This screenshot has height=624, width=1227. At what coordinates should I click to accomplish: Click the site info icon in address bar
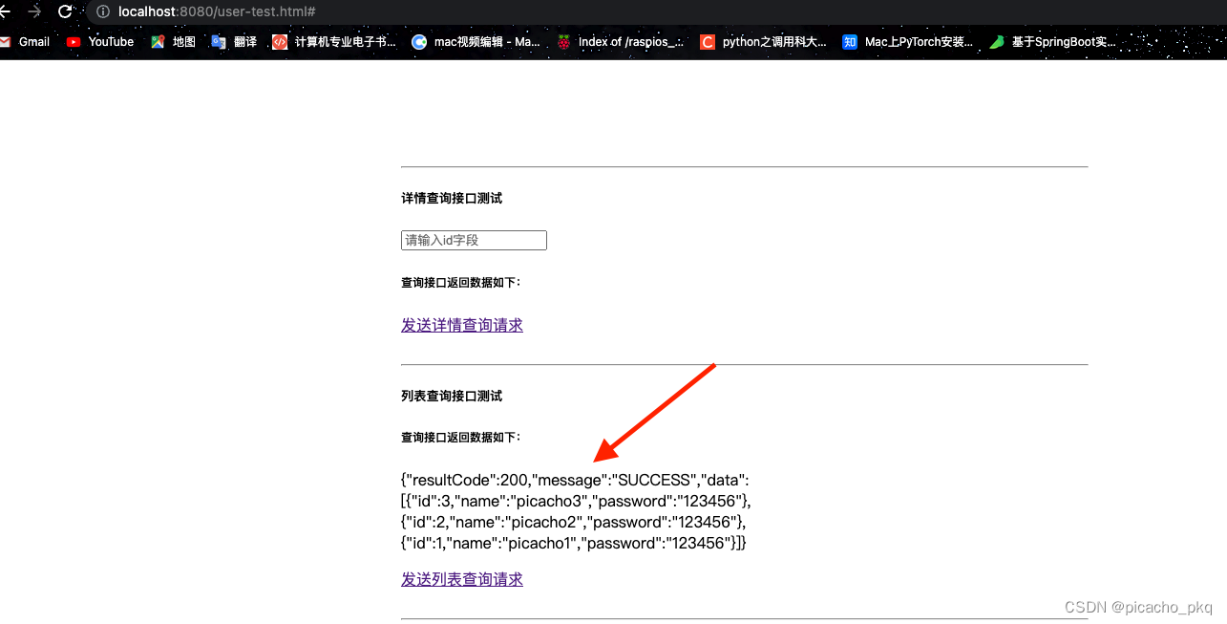tap(104, 11)
